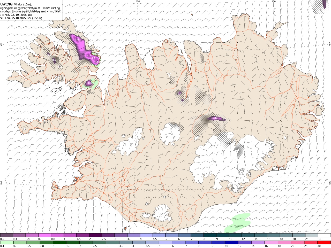Screen dimensions: 331x248
Task: Click the '0.1' label under the lower legend
Action: 2,246
